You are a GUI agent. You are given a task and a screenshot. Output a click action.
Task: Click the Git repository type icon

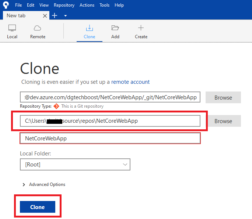pyautogui.click(x=56, y=106)
